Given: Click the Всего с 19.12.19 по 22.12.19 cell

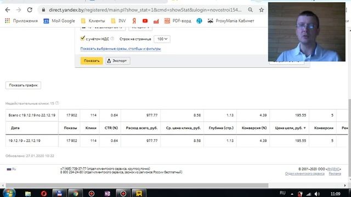Looking at the screenshot, I should point(32,115).
